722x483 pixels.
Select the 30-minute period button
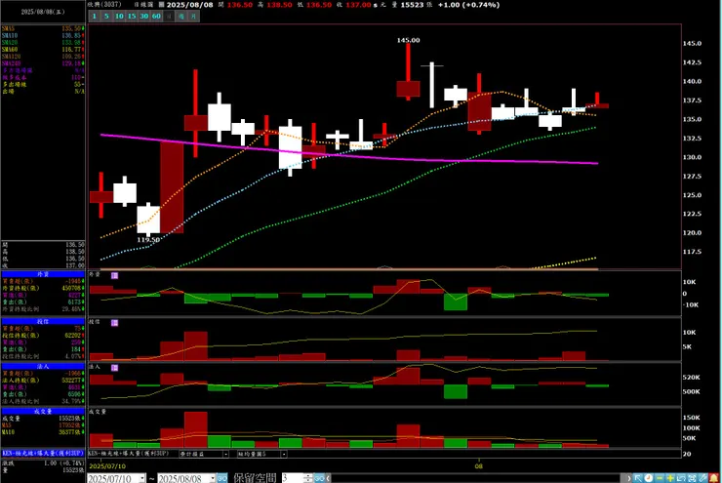click(x=143, y=17)
